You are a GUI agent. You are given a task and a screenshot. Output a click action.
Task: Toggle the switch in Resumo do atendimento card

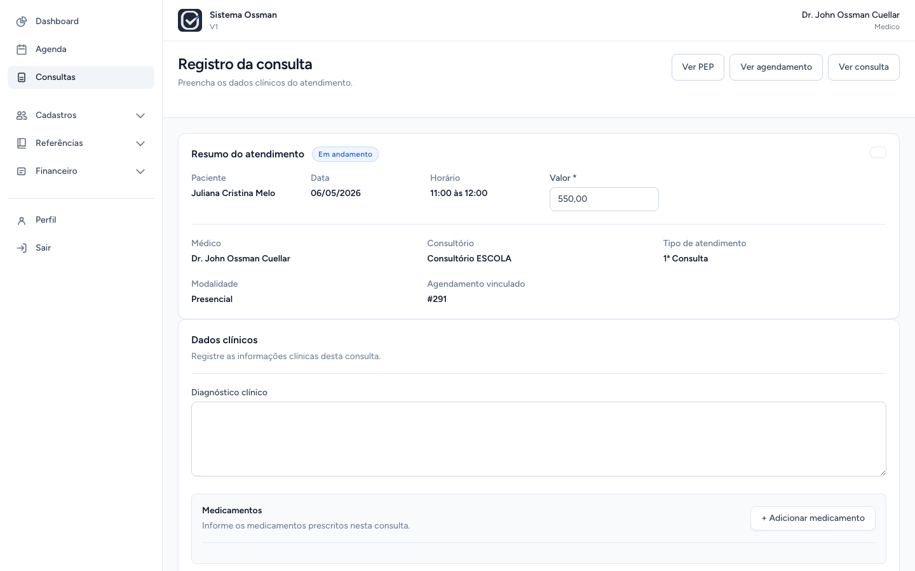point(878,152)
